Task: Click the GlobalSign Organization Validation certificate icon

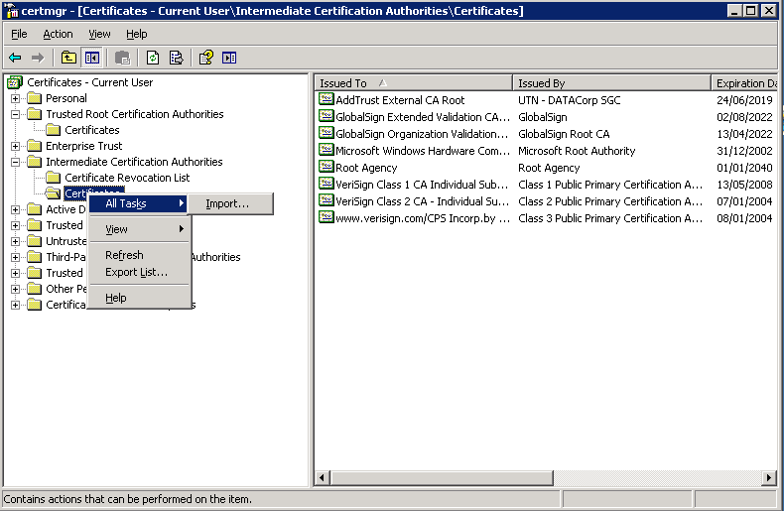Action: [x=326, y=134]
